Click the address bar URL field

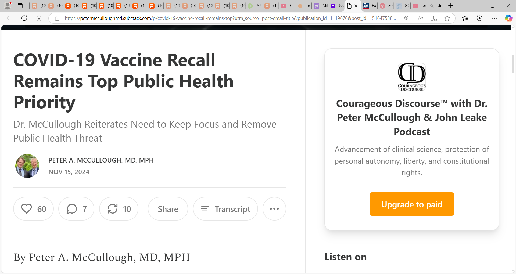coord(230,18)
